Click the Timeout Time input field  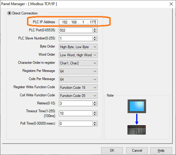tap(76, 113)
